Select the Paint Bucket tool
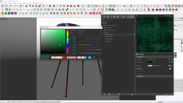 50,6
